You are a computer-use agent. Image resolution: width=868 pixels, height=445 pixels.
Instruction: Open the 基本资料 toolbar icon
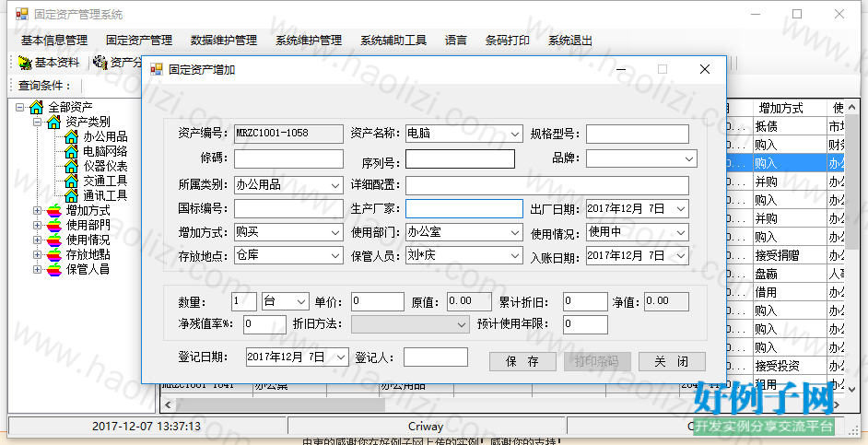[x=25, y=63]
